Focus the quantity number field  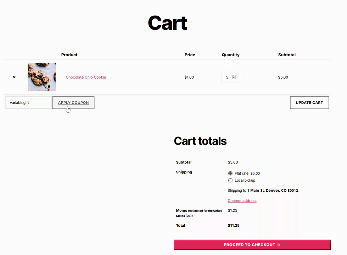click(x=227, y=77)
